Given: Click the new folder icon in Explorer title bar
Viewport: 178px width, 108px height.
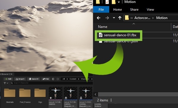Looking at the screenshot, I should tap(114, 2).
